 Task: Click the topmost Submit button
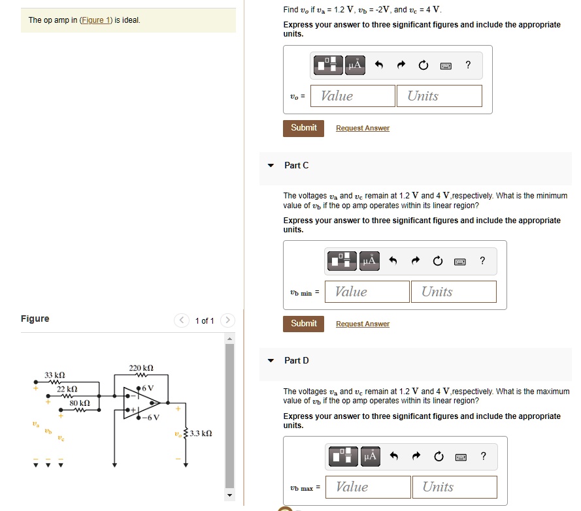pyautogui.click(x=303, y=128)
